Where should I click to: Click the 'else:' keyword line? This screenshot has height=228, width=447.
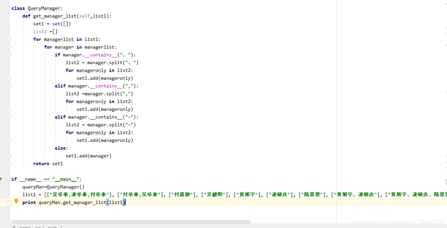[62, 148]
